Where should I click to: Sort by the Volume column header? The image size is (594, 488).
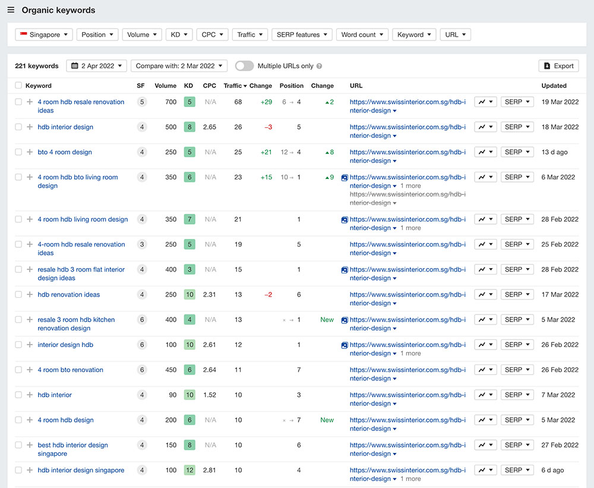click(x=165, y=86)
